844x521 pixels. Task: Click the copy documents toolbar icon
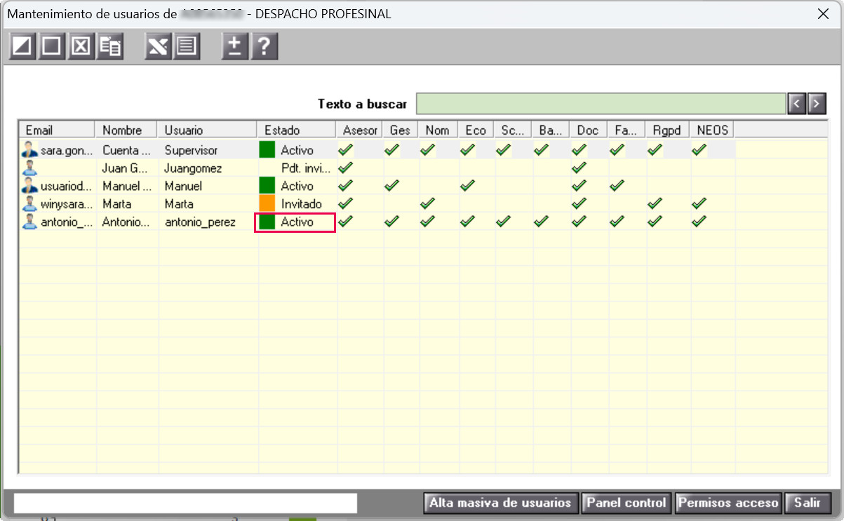[110, 46]
